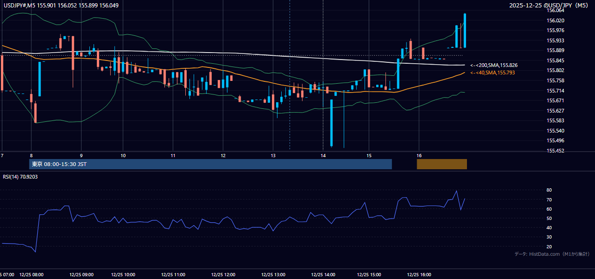Screen dimensions: 595x279
Task: Click price axis label 155.627
Action: [x=555, y=111]
